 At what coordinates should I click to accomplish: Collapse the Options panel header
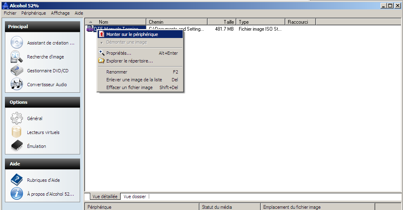(43, 102)
